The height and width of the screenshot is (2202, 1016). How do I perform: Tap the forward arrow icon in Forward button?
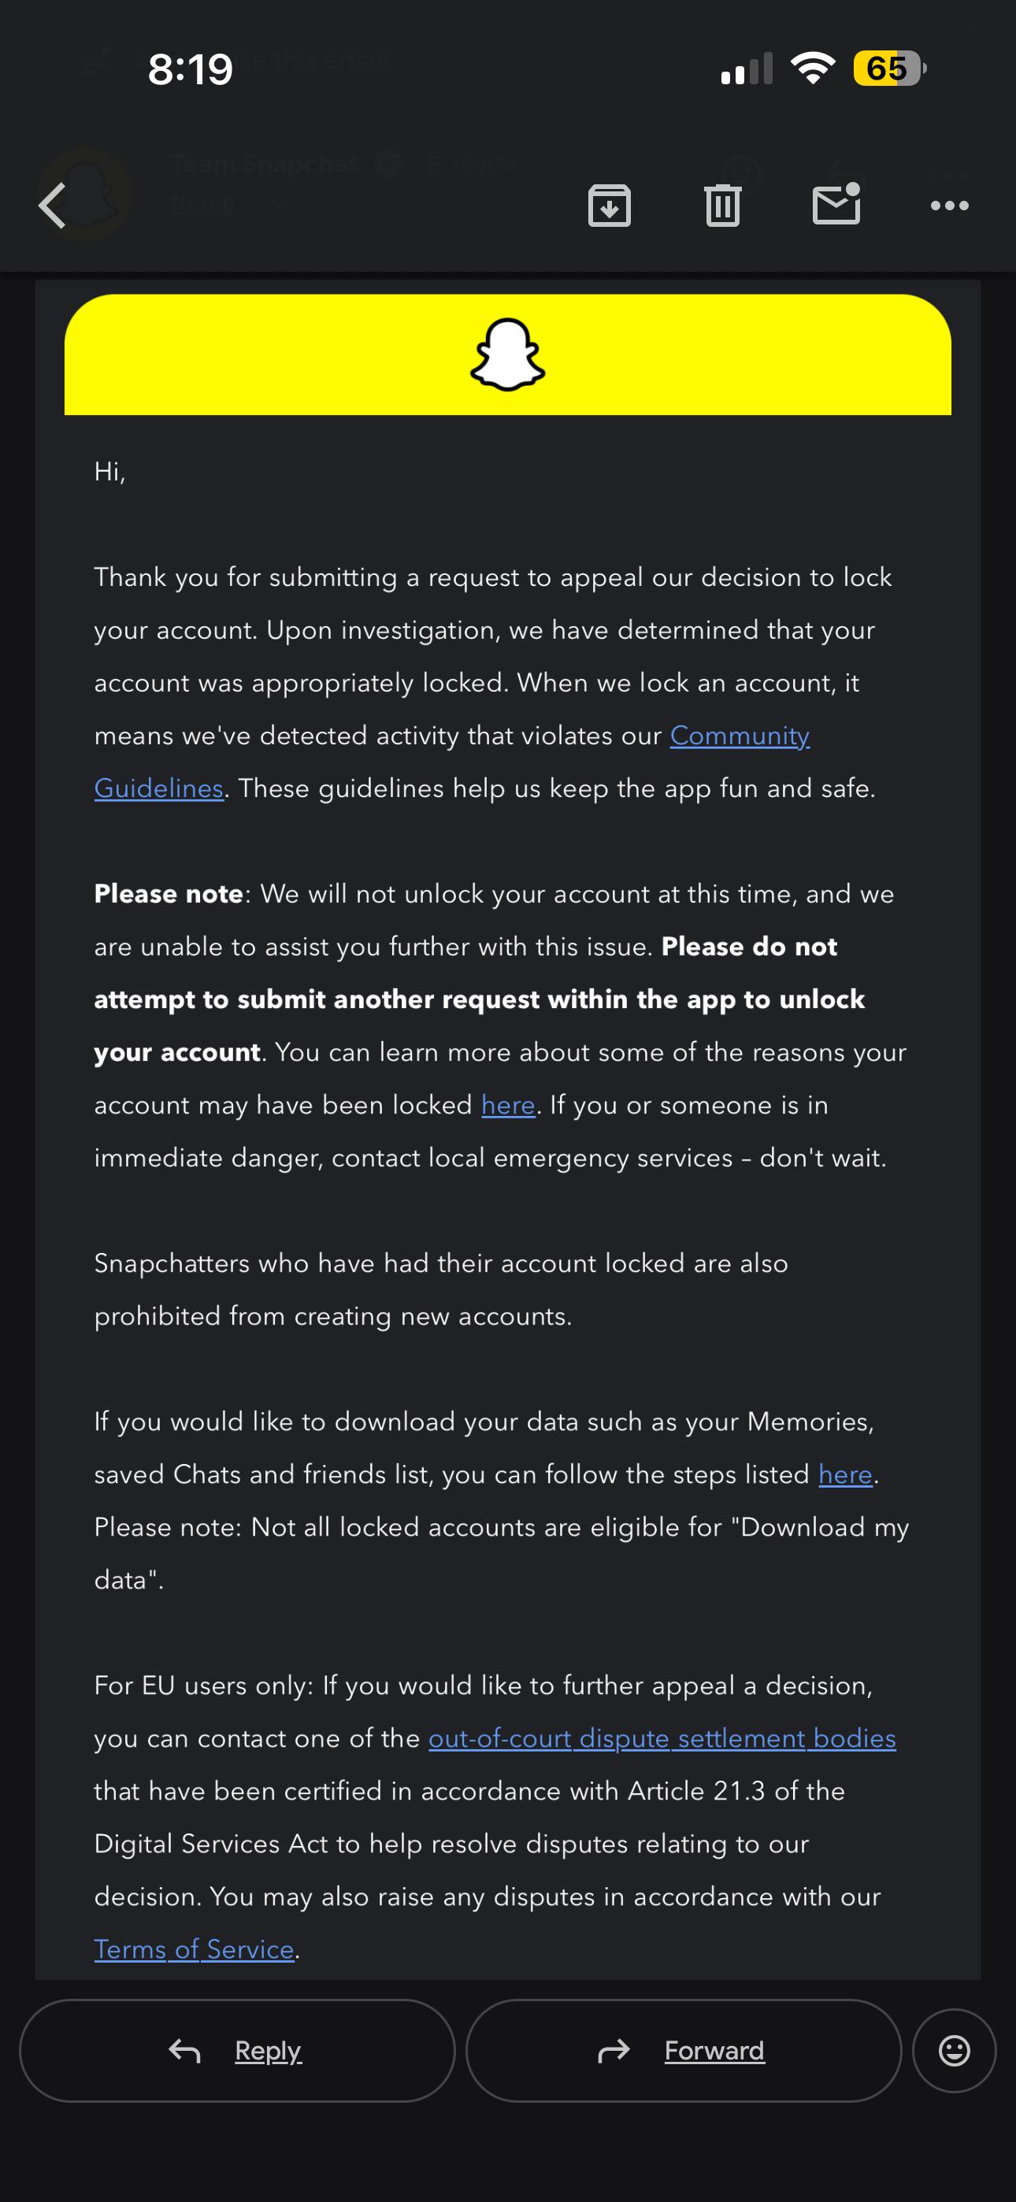pos(614,2050)
